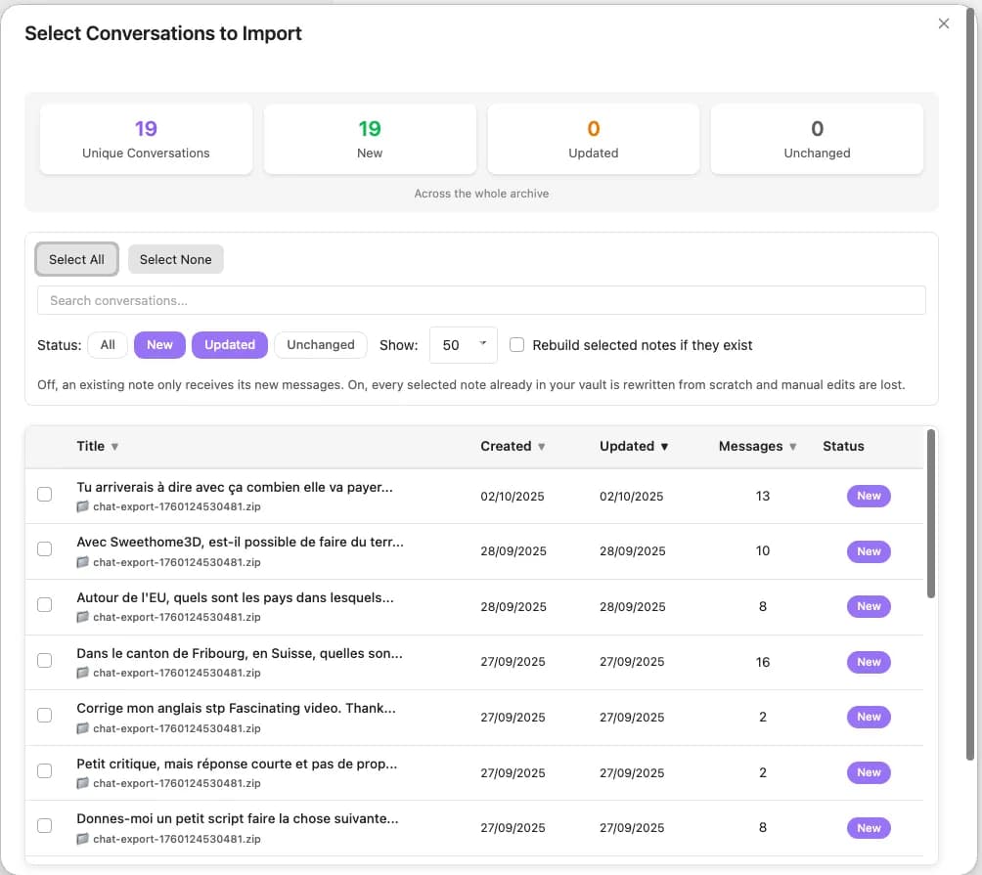Click the New 19 summary card
Image resolution: width=982 pixels, height=875 pixels.
coord(370,139)
